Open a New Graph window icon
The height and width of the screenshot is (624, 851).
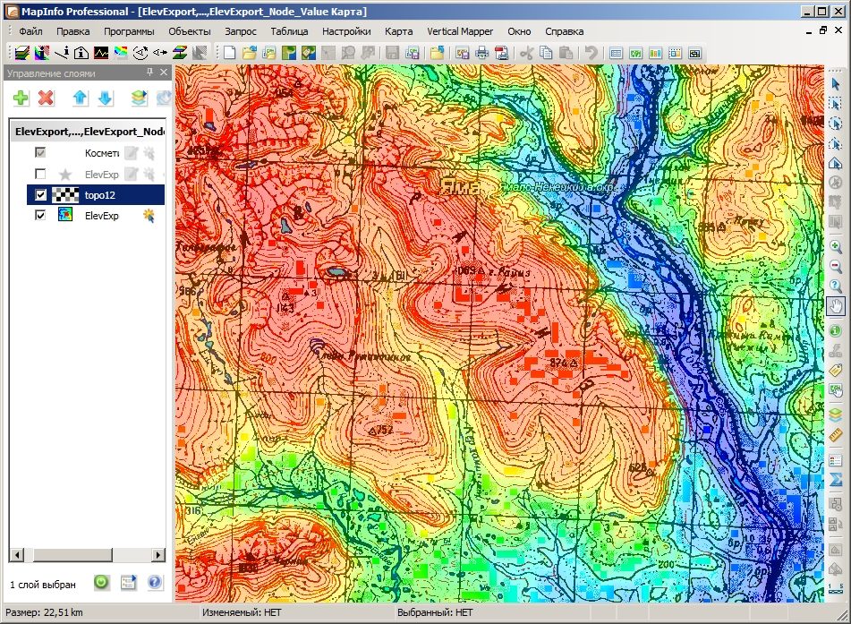(x=655, y=53)
